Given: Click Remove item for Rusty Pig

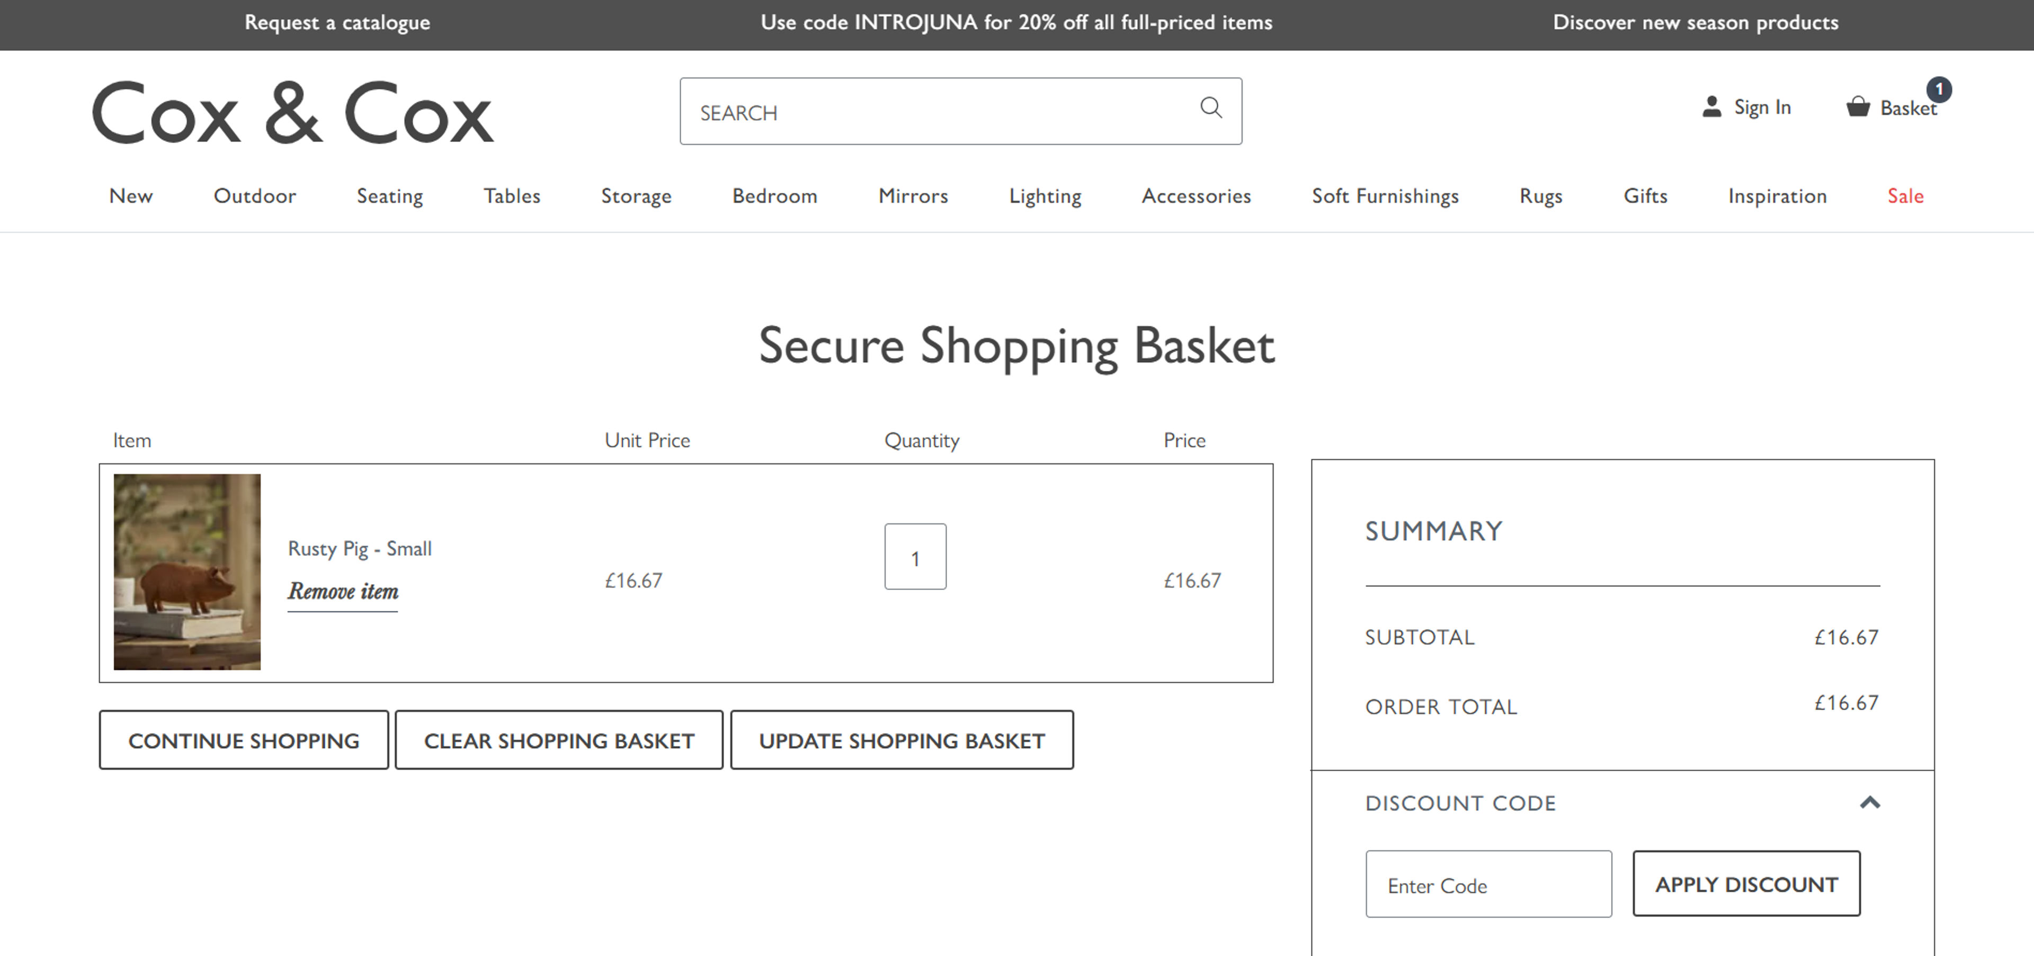Looking at the screenshot, I should pyautogui.click(x=343, y=591).
